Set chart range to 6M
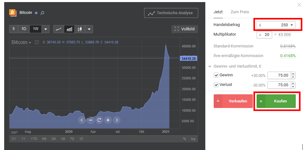 point(44,139)
